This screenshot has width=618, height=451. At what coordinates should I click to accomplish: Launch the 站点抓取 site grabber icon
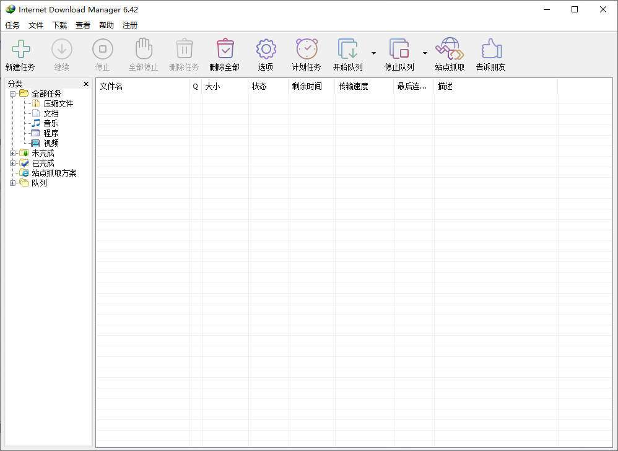tap(450, 50)
